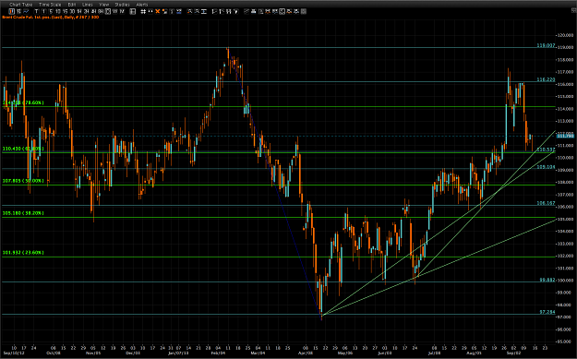This screenshot has height=359, width=577.
Task: Click the orange X delete icon
Action: 158,11
